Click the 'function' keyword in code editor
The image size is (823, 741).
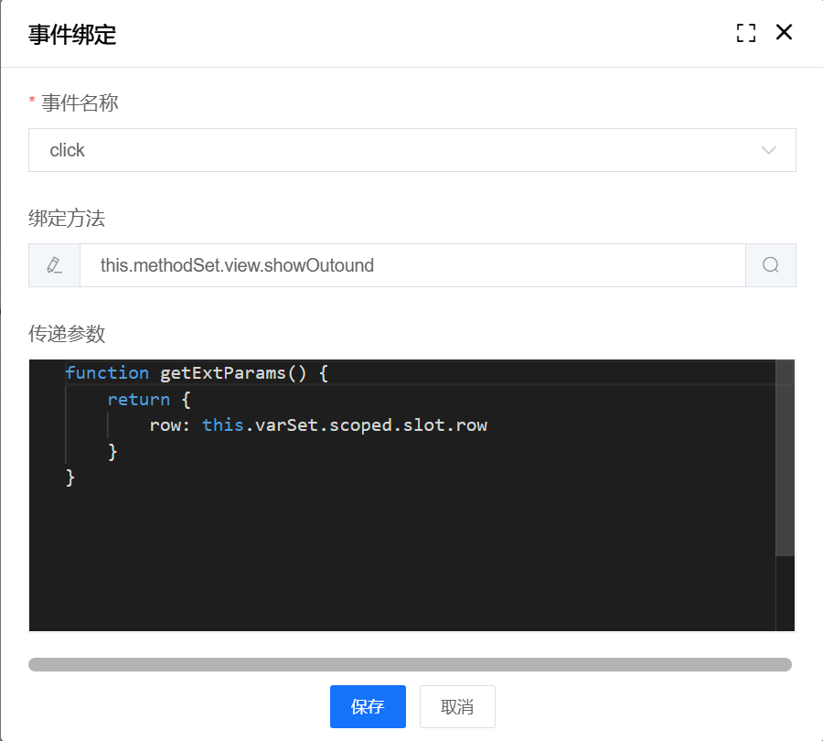(107, 373)
